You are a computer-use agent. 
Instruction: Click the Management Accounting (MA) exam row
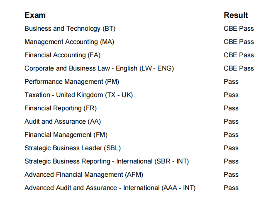click(x=69, y=42)
